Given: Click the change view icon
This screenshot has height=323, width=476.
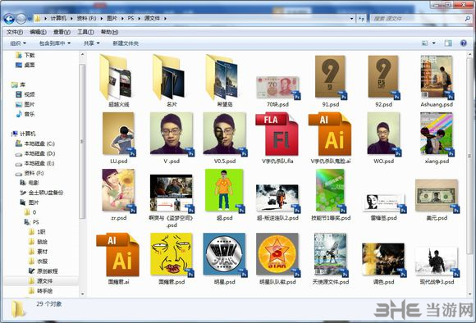Looking at the screenshot, I should coord(424,43).
